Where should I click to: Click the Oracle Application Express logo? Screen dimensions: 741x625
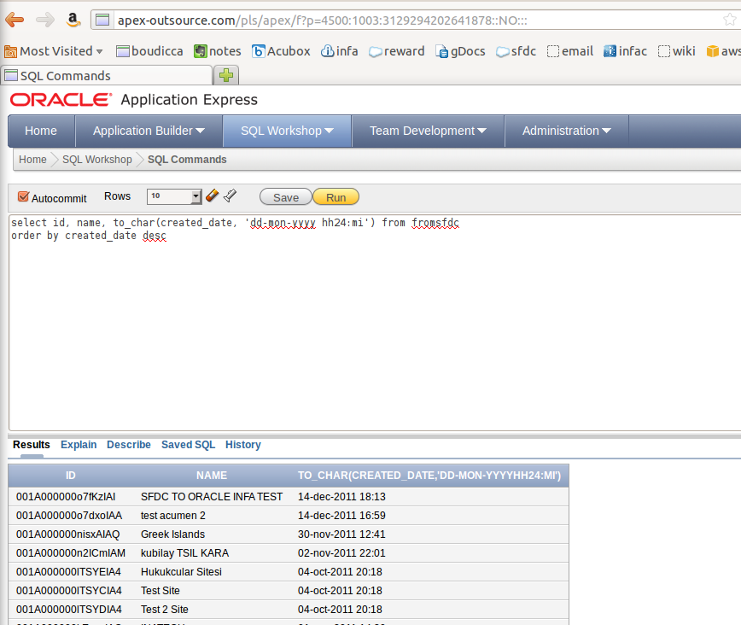point(56,99)
